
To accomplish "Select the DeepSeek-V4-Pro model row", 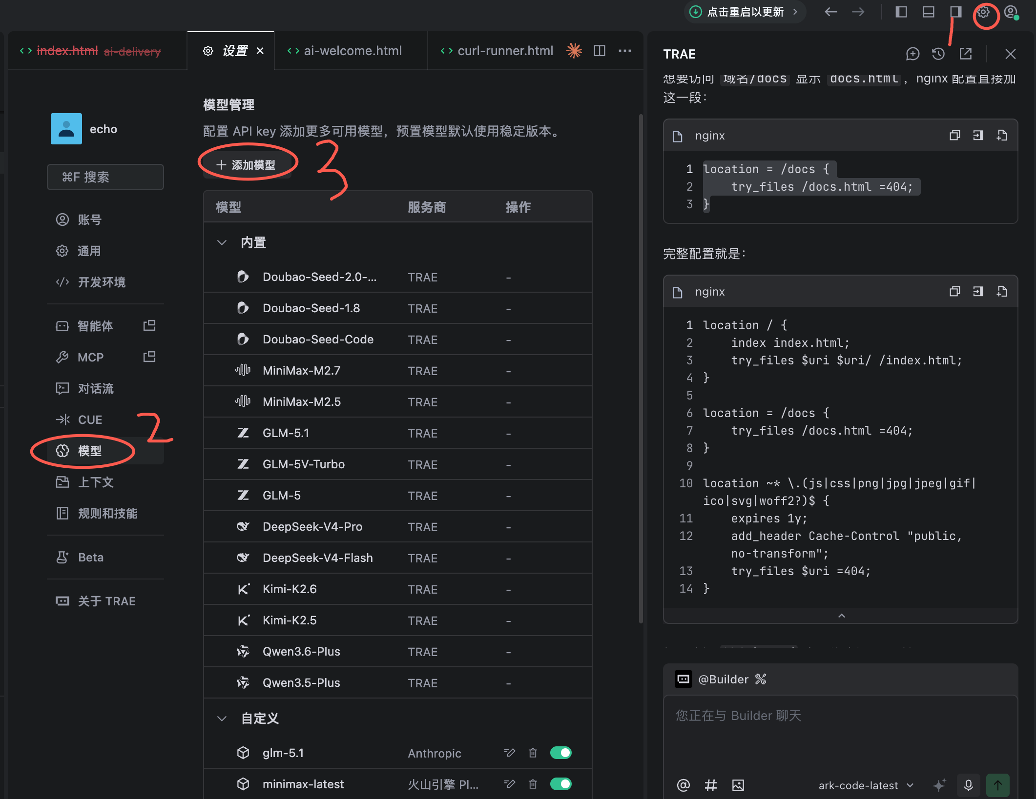I will 398,527.
